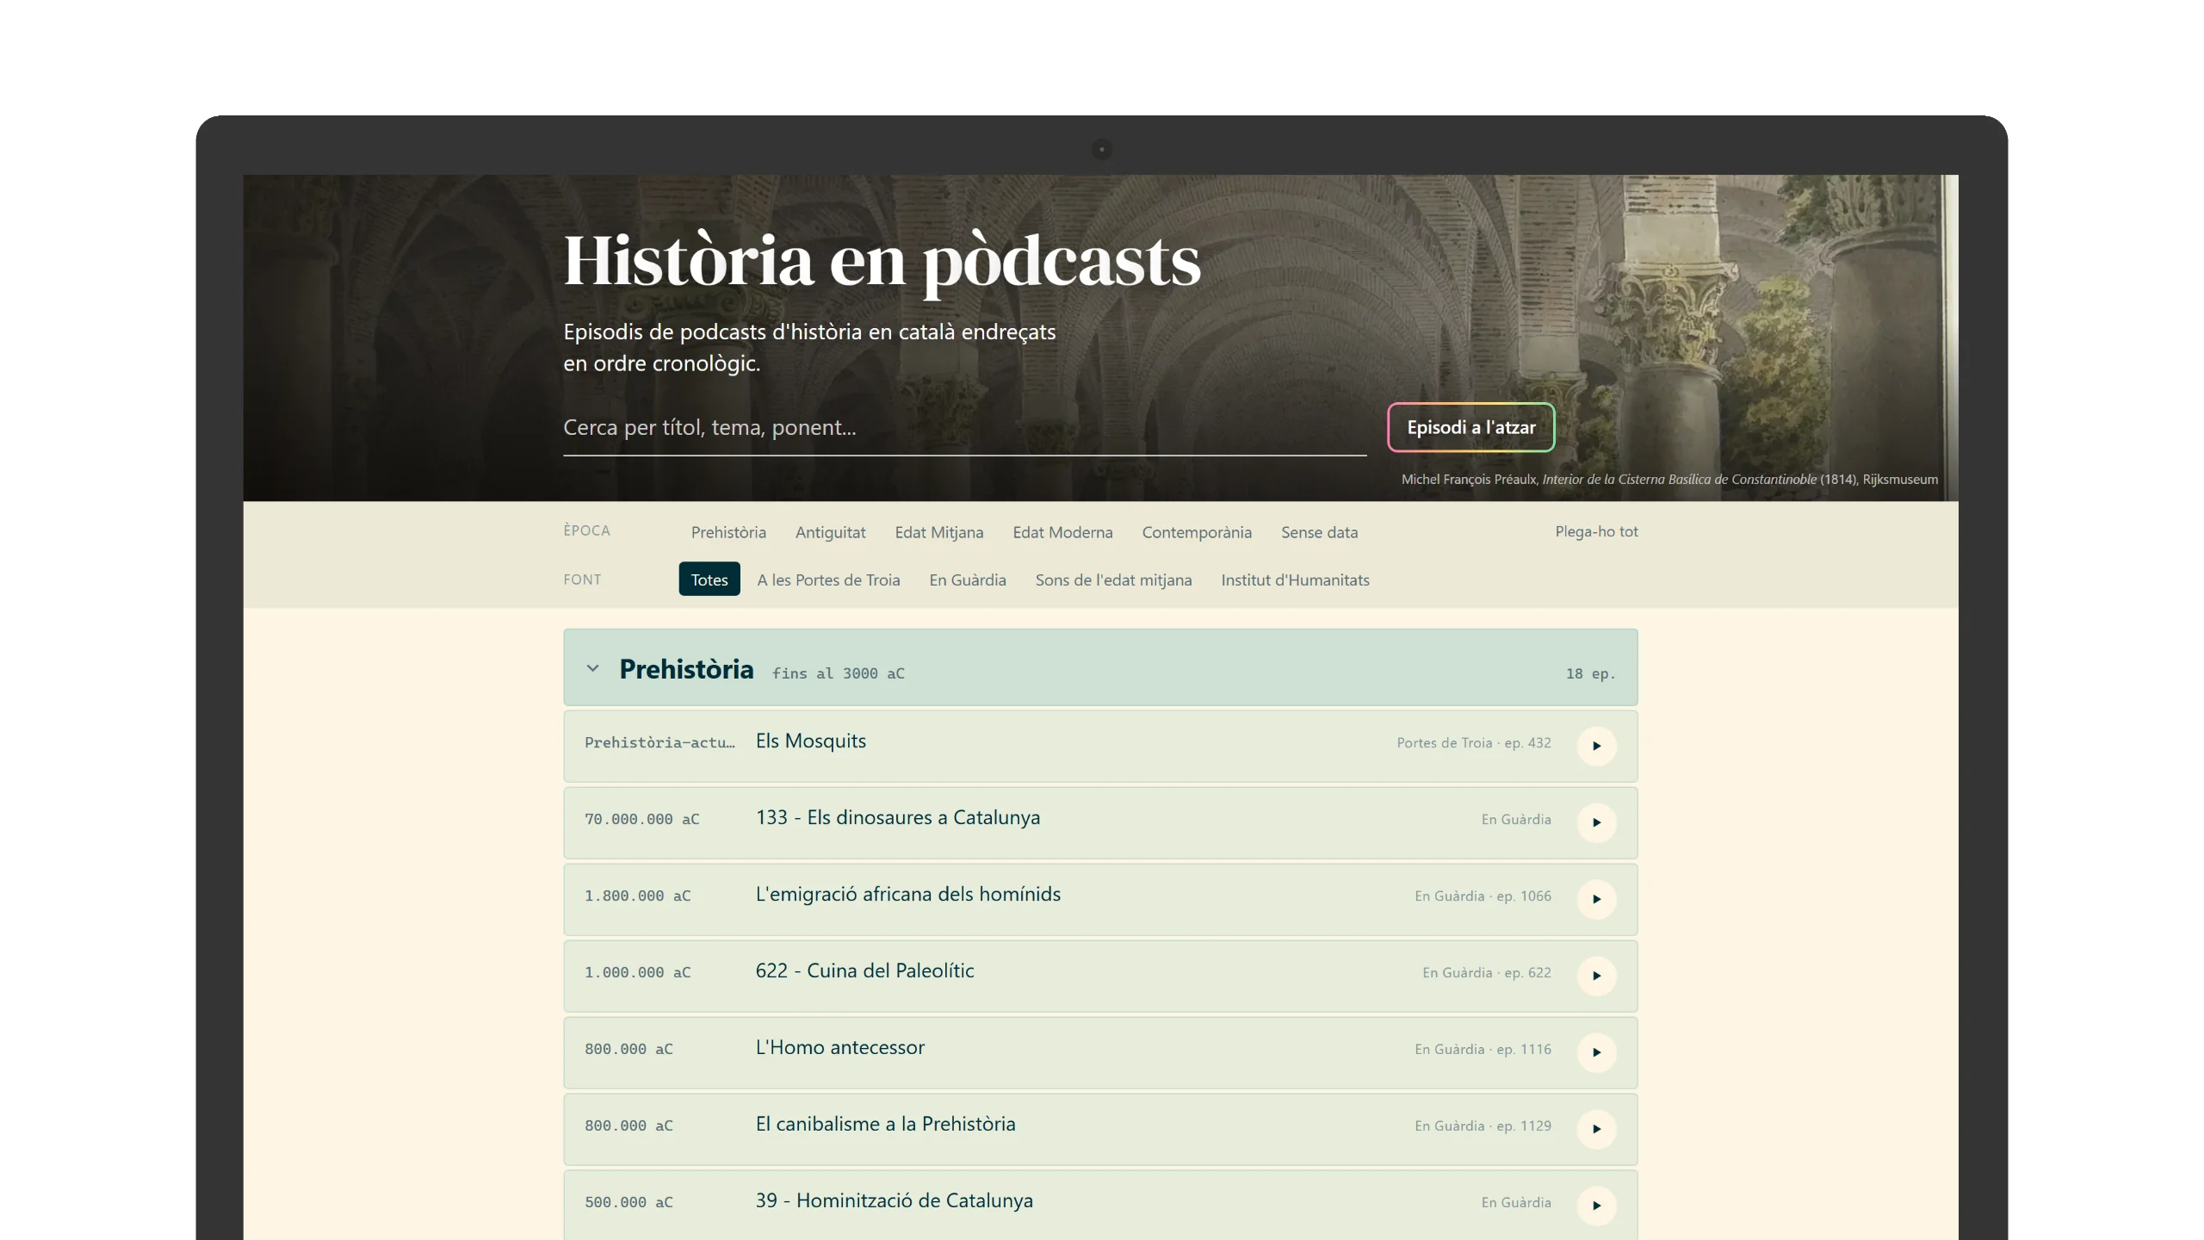Screen dimensions: 2204x1240
Task: Click Plega-ho tot to collapse all
Action: 1596,531
